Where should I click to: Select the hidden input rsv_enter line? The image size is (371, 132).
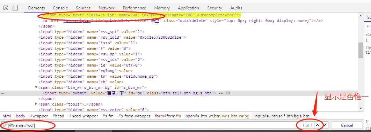point(94,110)
